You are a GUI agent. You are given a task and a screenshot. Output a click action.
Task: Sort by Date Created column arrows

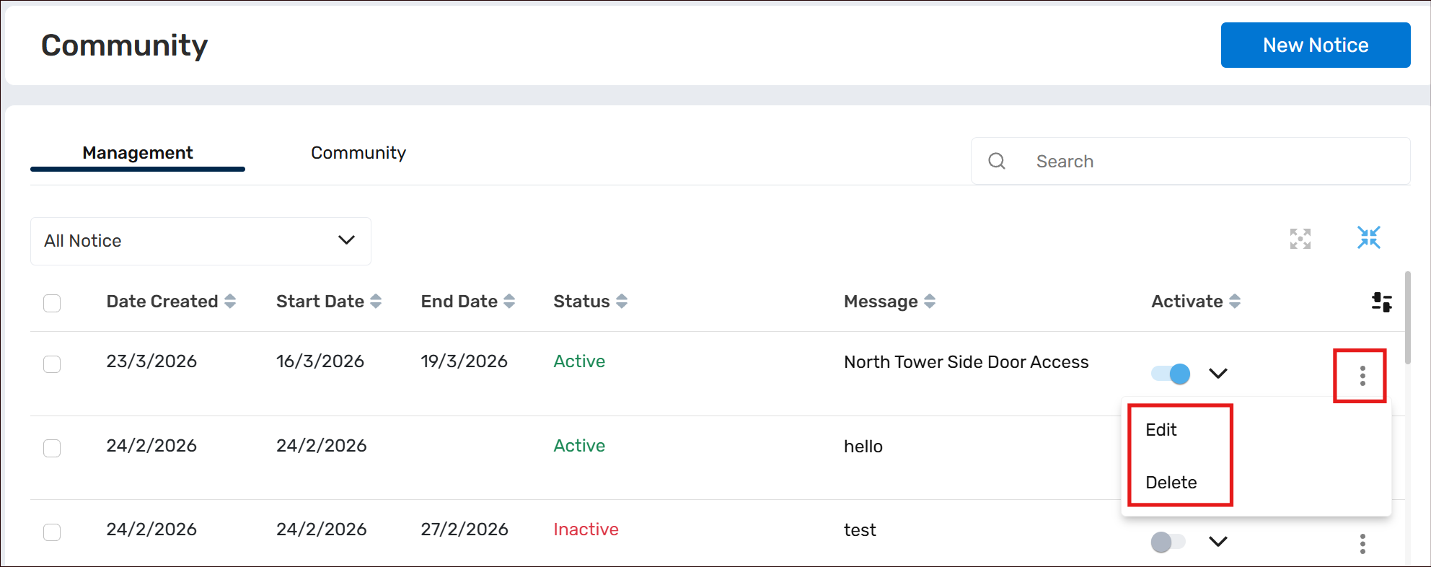tap(230, 302)
